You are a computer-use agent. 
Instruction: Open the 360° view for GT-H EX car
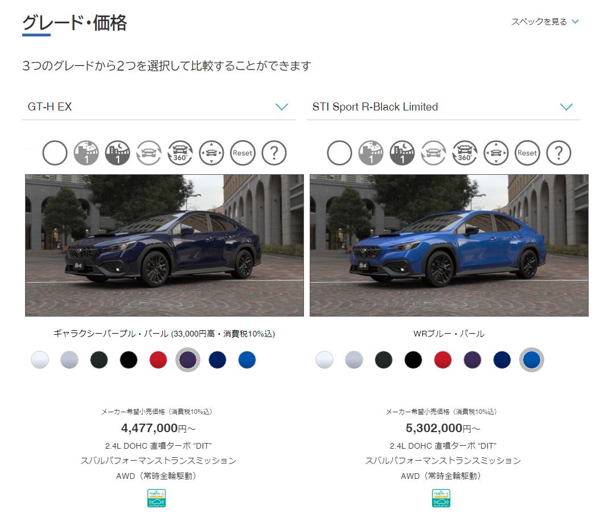click(180, 153)
